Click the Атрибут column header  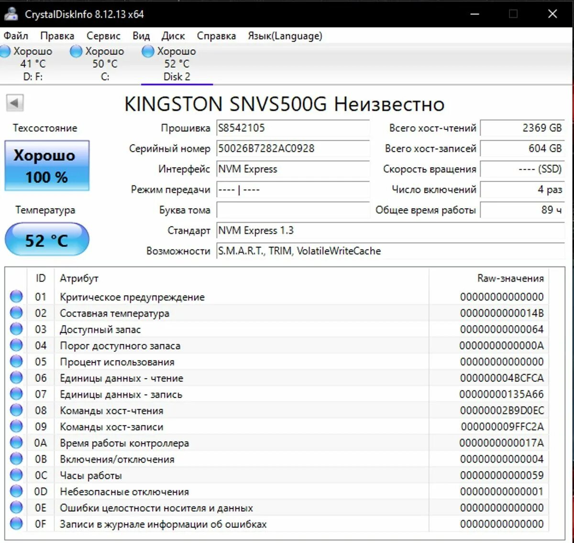pos(242,278)
